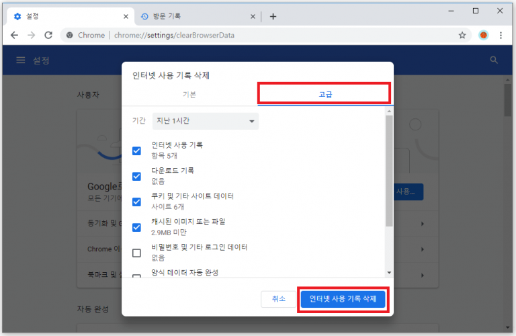Click the 2.9MB 미만 text
Viewport: 516px width, 336px height.
(x=169, y=233)
